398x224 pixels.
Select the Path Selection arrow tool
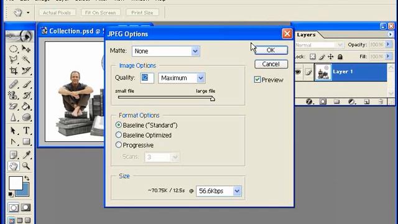[x=13, y=131]
